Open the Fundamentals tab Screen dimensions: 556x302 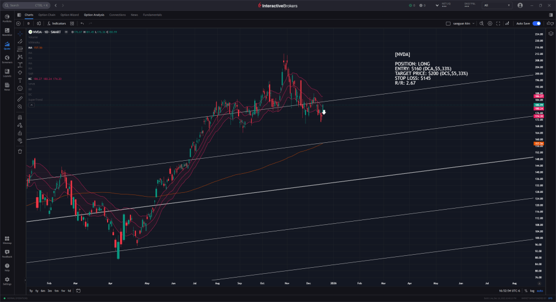[152, 15]
